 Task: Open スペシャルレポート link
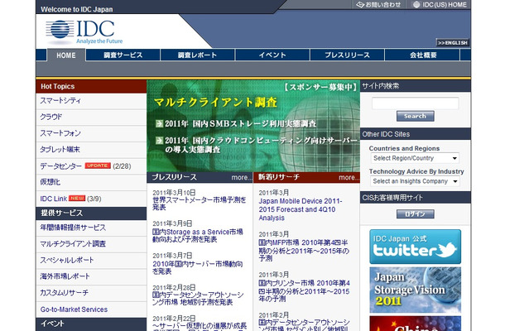(x=67, y=260)
